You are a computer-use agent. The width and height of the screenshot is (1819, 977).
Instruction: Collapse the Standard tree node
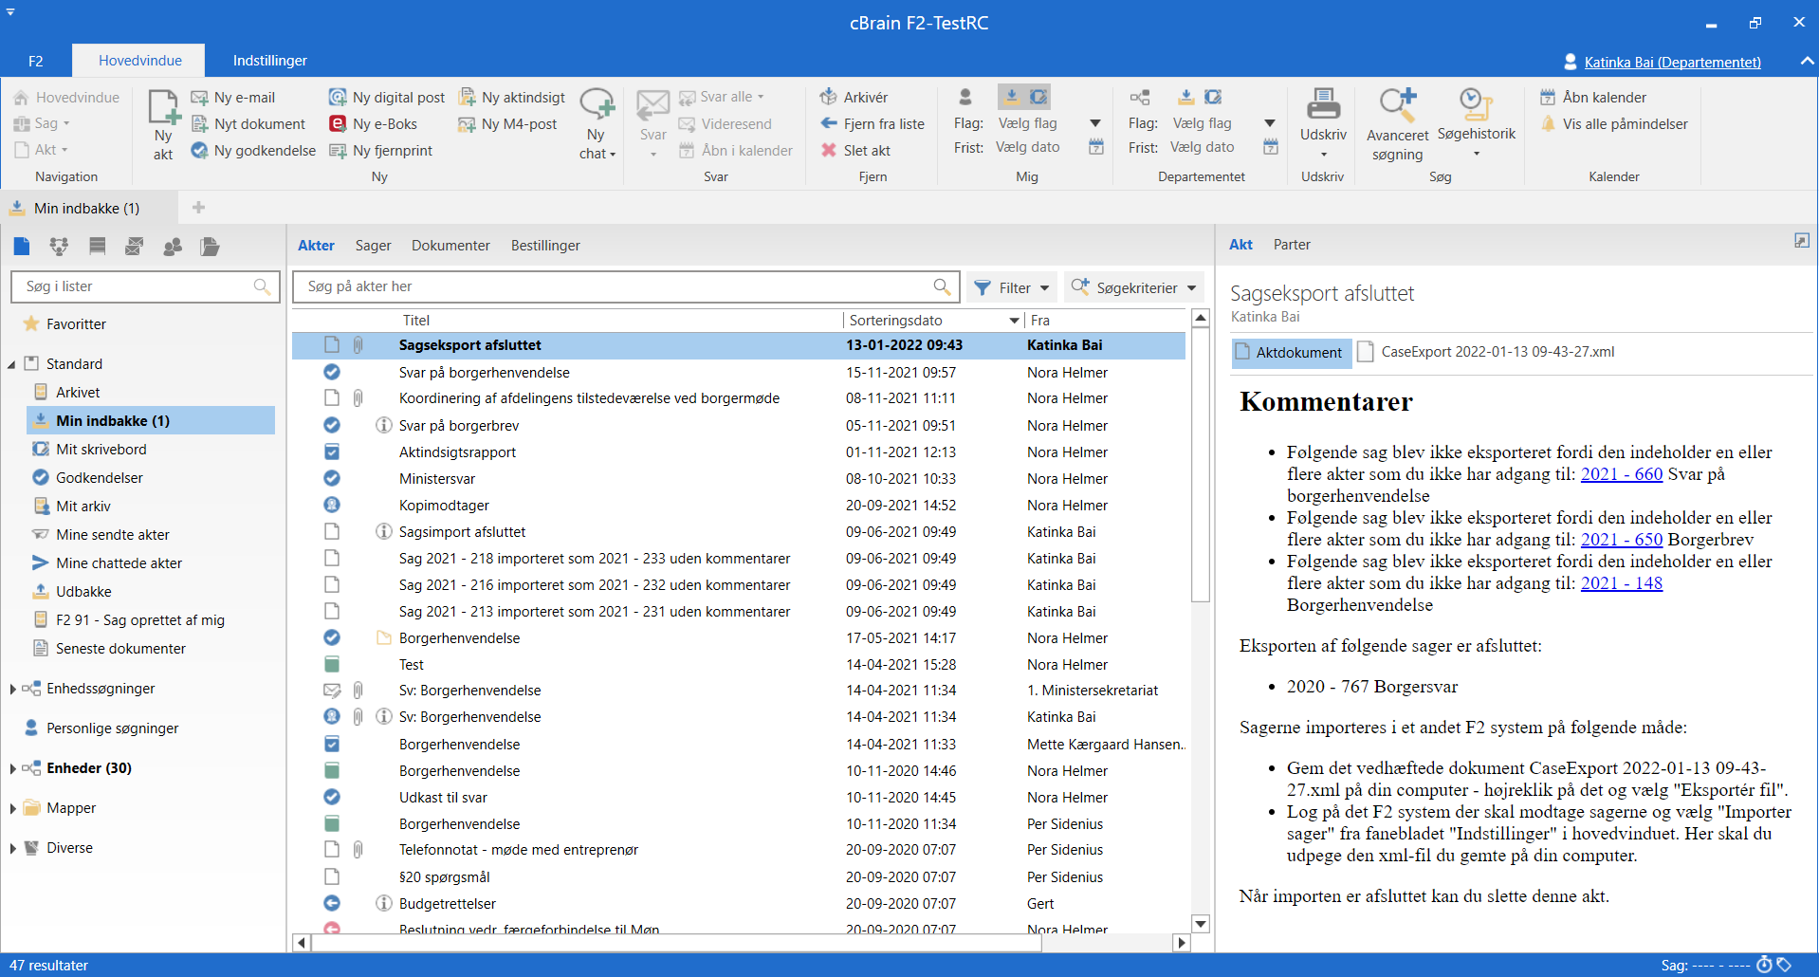[12, 364]
